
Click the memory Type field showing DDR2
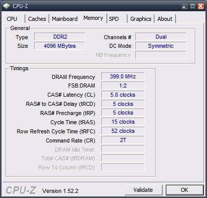coord(60,37)
